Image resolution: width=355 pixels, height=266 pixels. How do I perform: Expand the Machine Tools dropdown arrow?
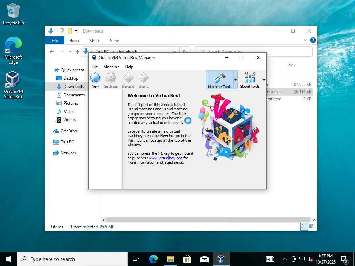(235, 80)
